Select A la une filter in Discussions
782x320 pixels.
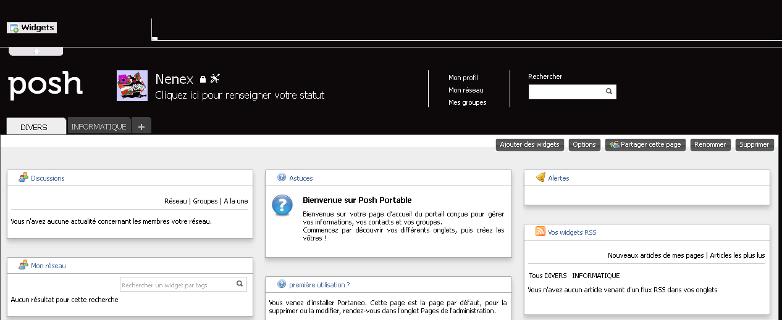click(x=236, y=201)
